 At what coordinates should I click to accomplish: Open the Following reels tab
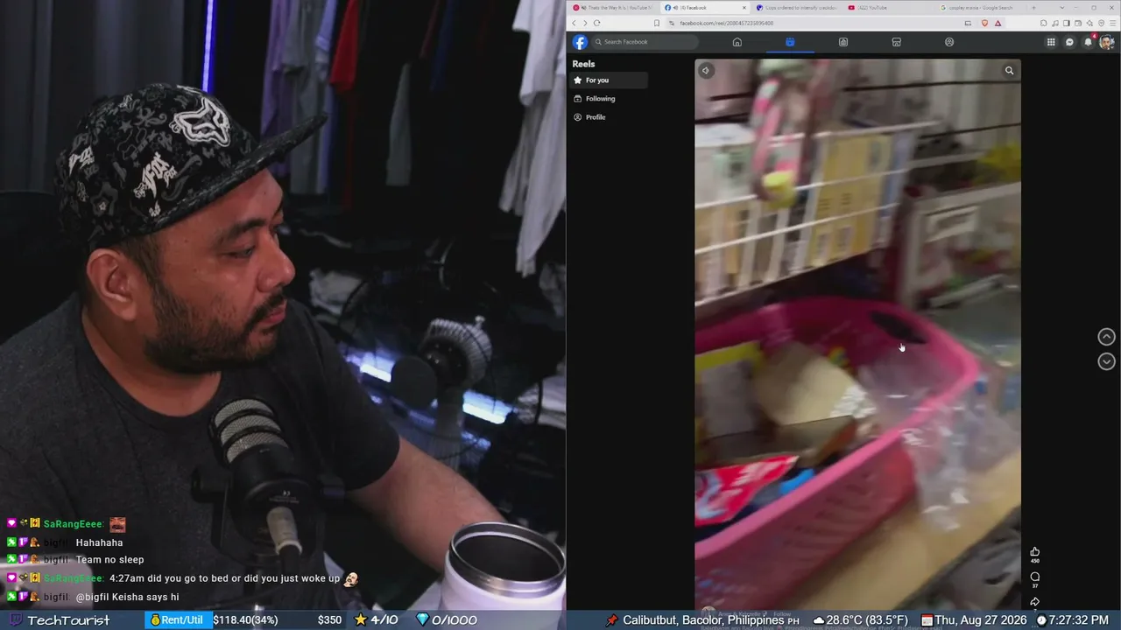coord(609,99)
